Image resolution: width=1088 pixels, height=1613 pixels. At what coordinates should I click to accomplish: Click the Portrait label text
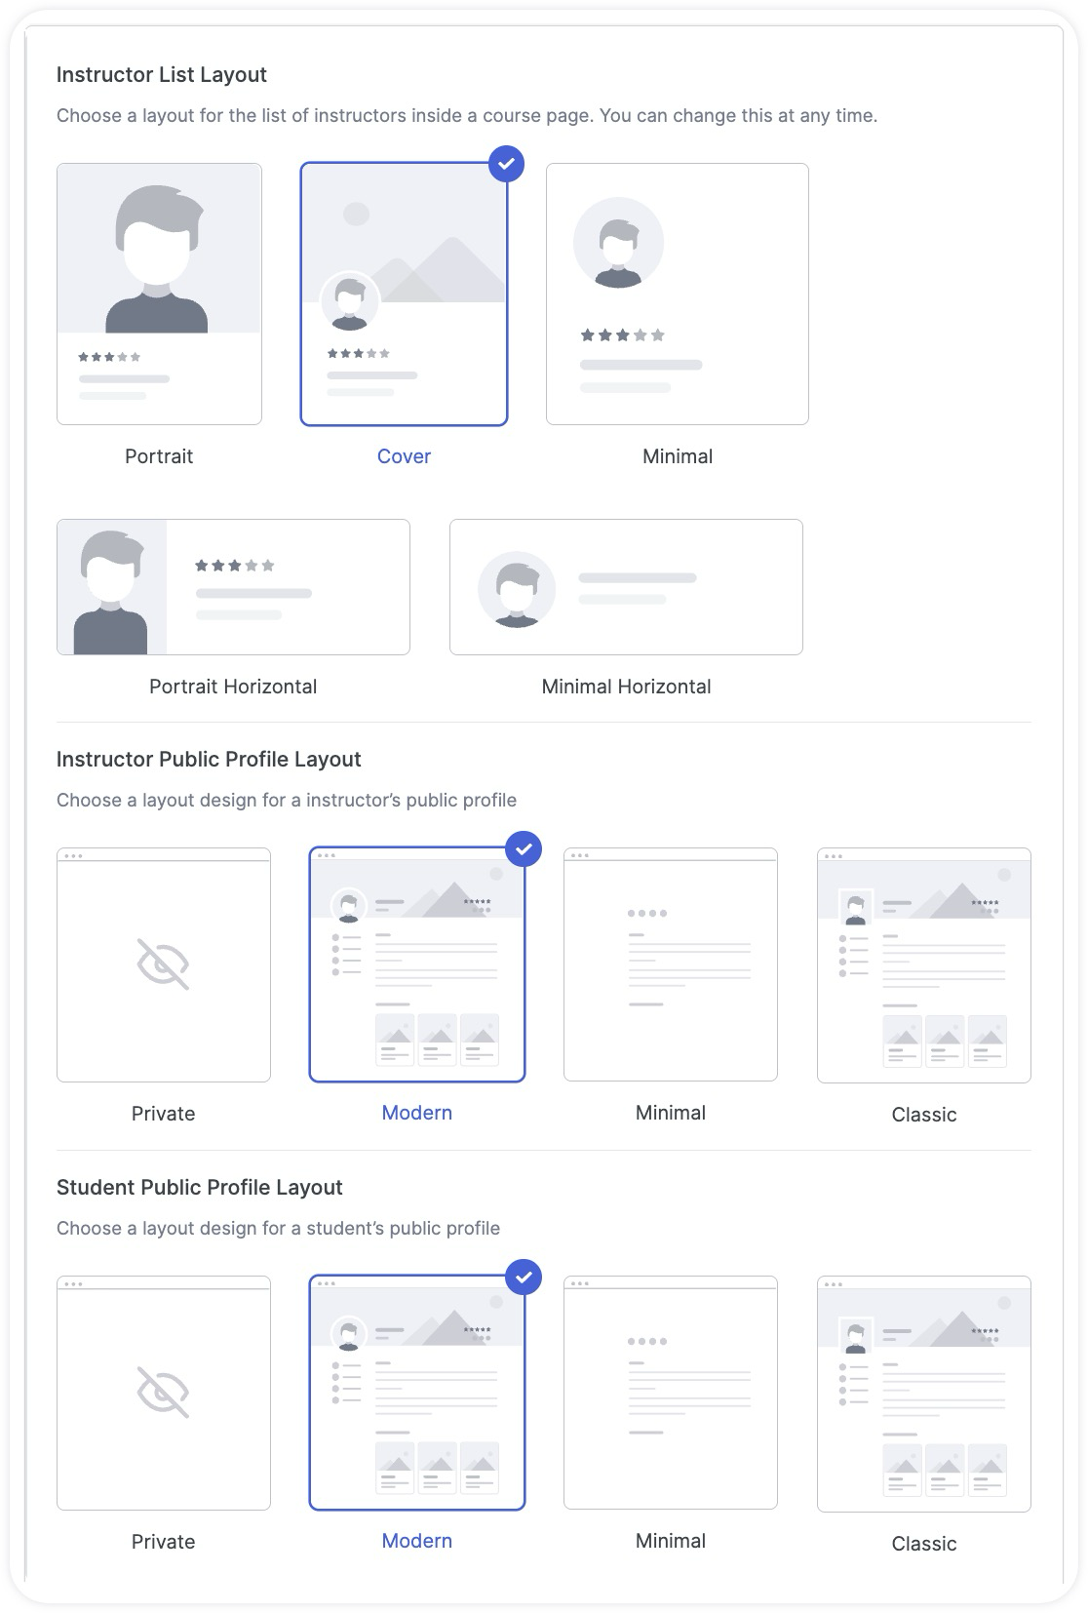[159, 456]
